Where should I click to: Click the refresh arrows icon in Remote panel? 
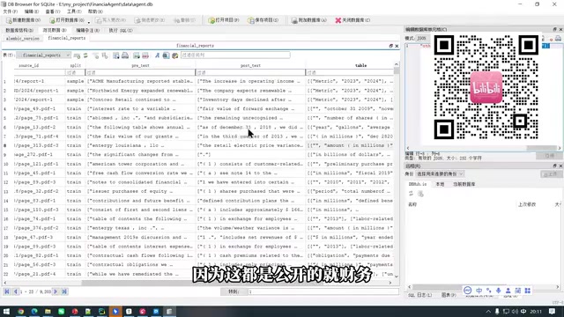411,194
